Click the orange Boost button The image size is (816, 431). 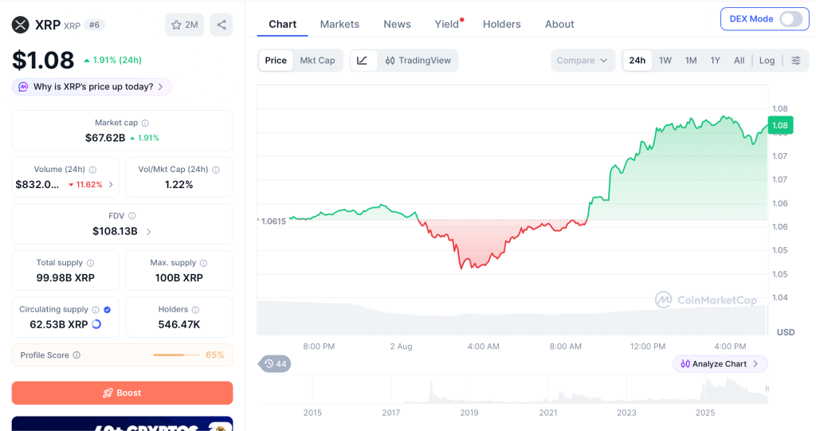[x=122, y=393]
